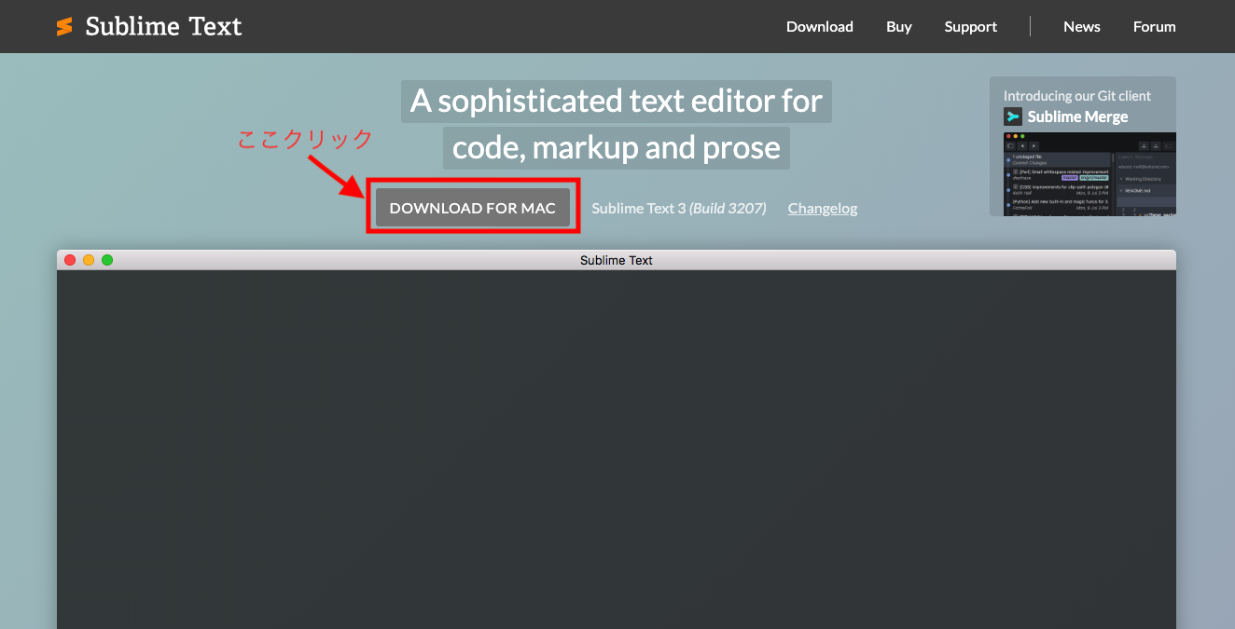This screenshot has width=1235, height=629.
Task: Go to the Buy page
Action: [899, 27]
